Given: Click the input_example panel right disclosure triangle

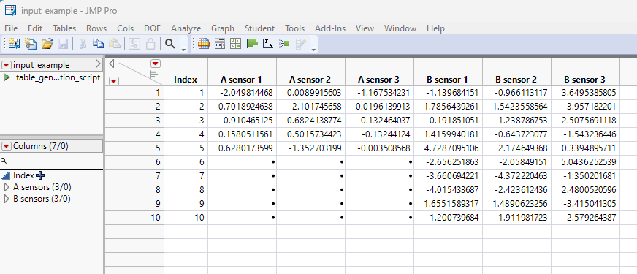Looking at the screenshot, I should (x=97, y=64).
